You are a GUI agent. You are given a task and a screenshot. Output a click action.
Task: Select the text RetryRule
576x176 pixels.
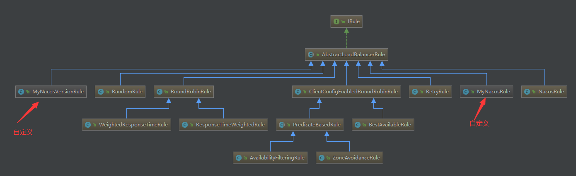[x=437, y=91]
